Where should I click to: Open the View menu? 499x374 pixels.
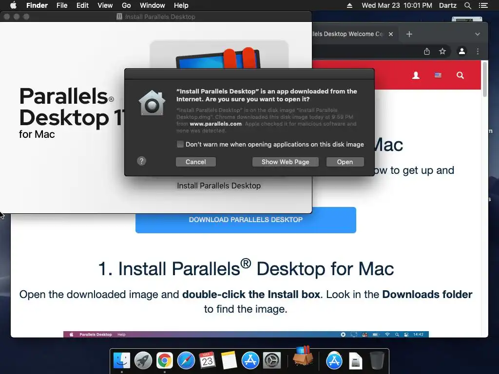[x=105, y=5]
